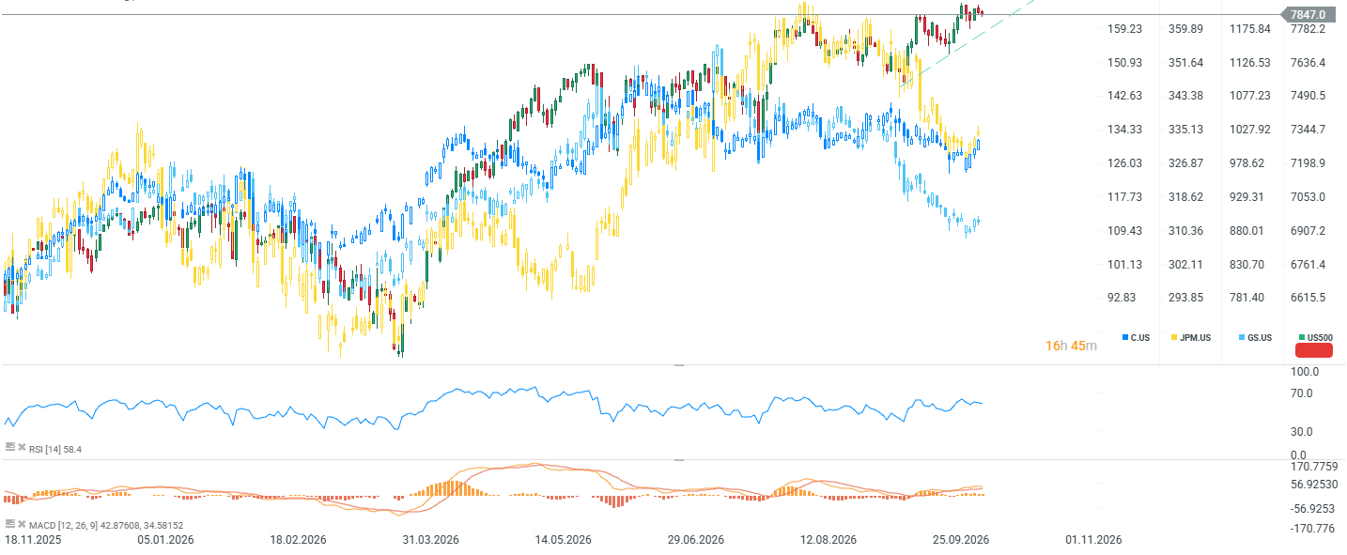The width and height of the screenshot is (1347, 555).
Task: Open RSI indicator settings icon
Action: 10,447
